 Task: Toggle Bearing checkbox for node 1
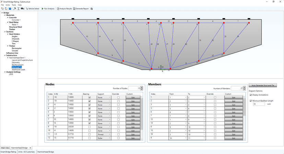point(90,97)
